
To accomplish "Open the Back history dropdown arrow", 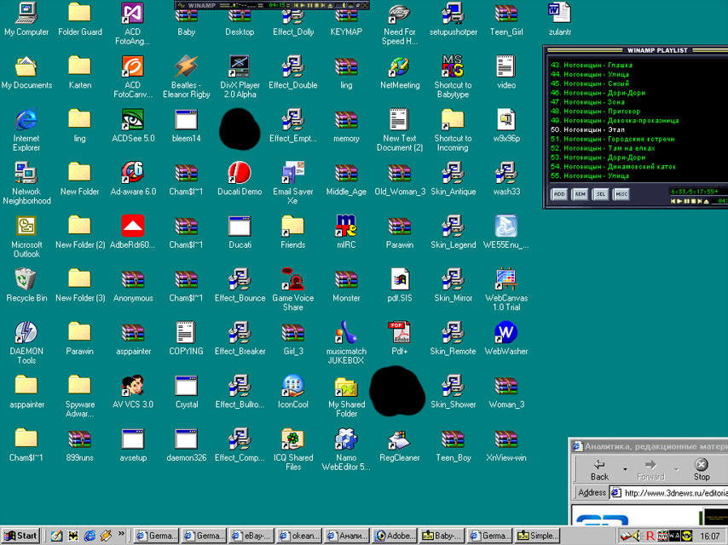I will click(x=625, y=469).
